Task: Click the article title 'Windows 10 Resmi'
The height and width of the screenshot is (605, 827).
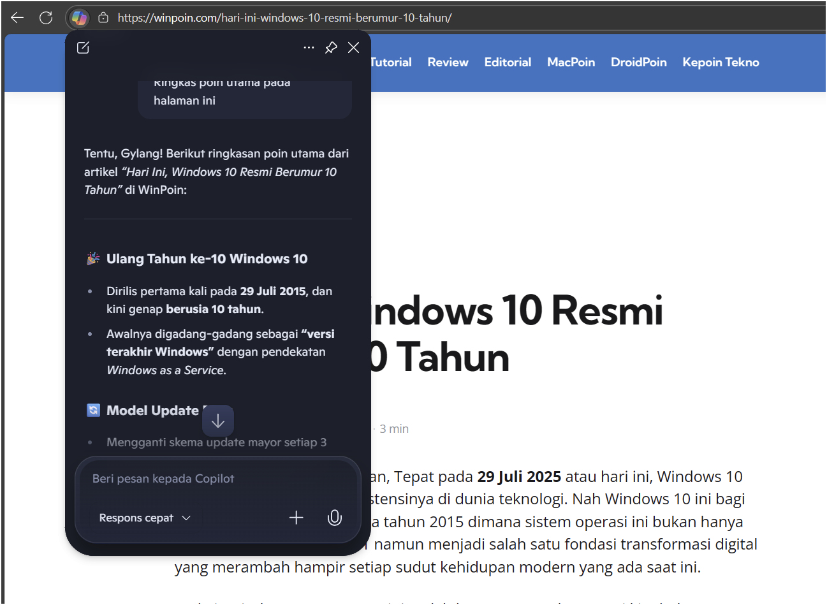Action: 516,311
